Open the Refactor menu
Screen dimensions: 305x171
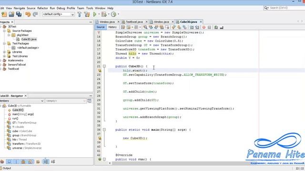tap(42, 8)
